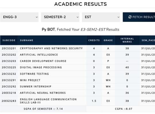Click subject code 20CS3203
Screen dimensions: 155x114
9,61
